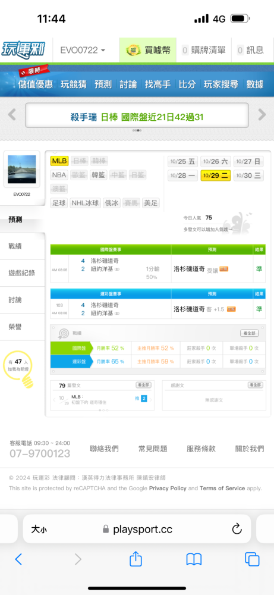The width and height of the screenshot is (274, 595).
Task: Open 訊息 messages
Action: pyautogui.click(x=250, y=50)
